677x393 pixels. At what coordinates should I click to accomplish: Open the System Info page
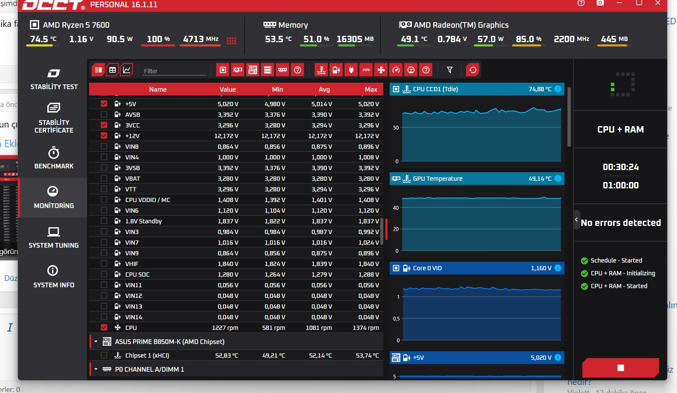54,277
